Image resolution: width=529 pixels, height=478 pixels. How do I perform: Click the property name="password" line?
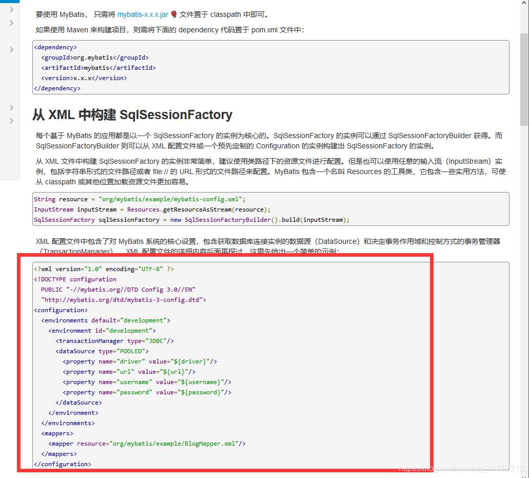[x=147, y=392]
